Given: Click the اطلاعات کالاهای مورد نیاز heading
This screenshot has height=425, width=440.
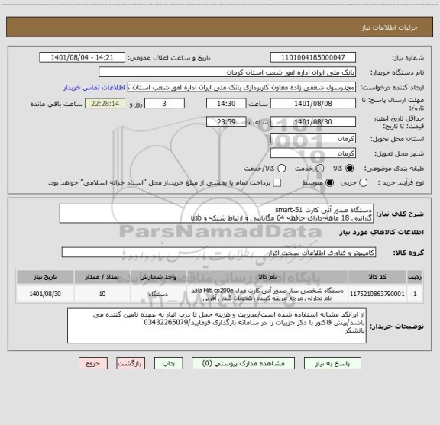Looking at the screenshot, I should tap(382, 233).
